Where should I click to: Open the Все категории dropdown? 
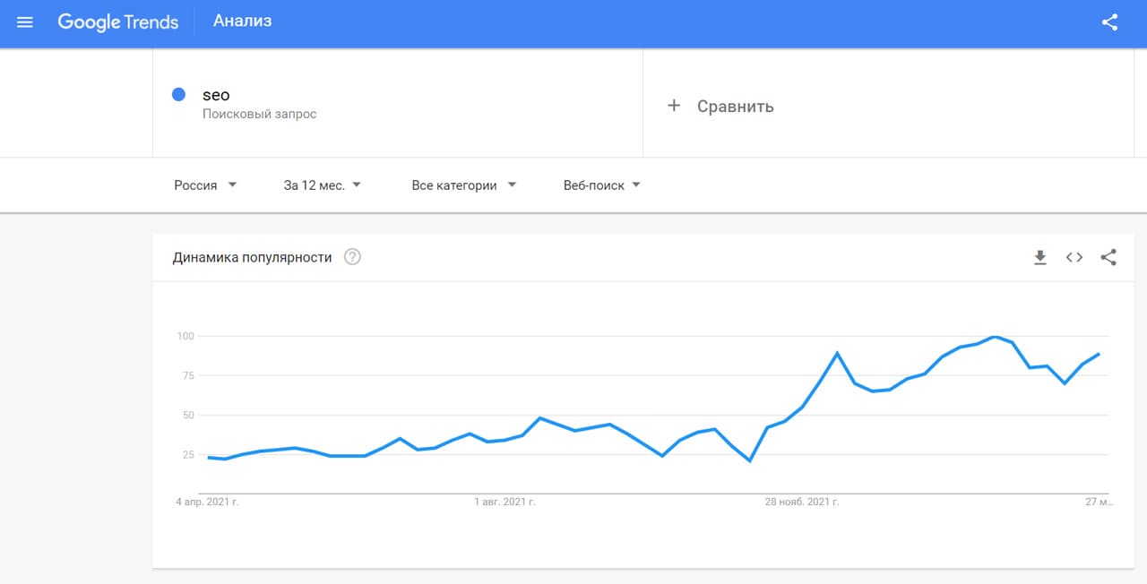463,185
